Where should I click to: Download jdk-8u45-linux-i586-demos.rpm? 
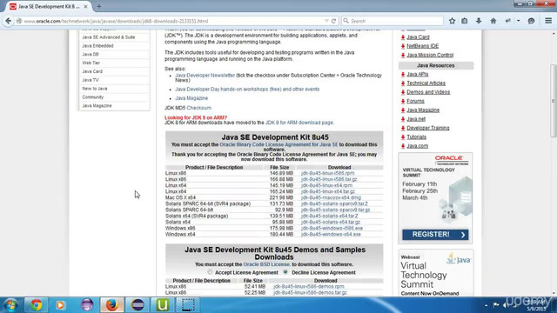(x=309, y=286)
